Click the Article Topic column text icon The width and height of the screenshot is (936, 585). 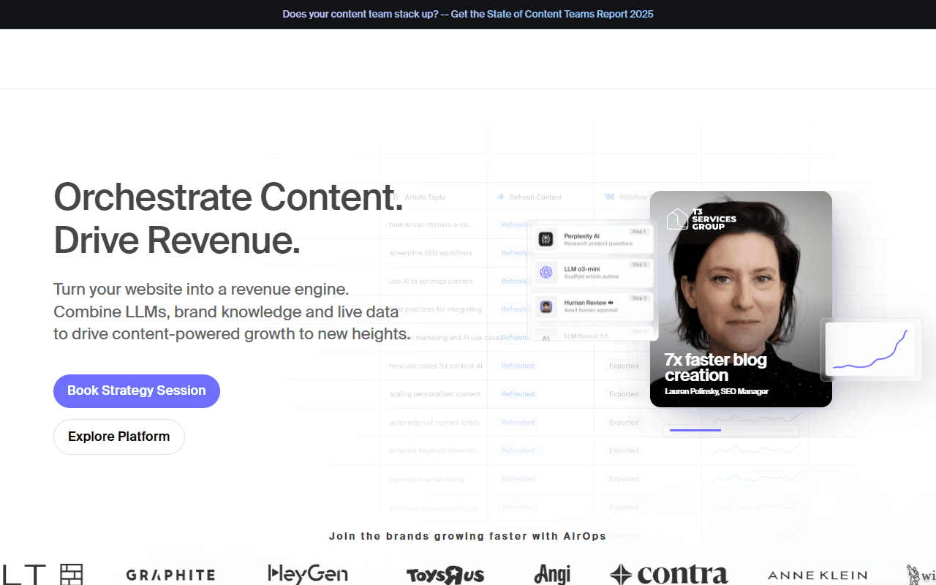(396, 197)
